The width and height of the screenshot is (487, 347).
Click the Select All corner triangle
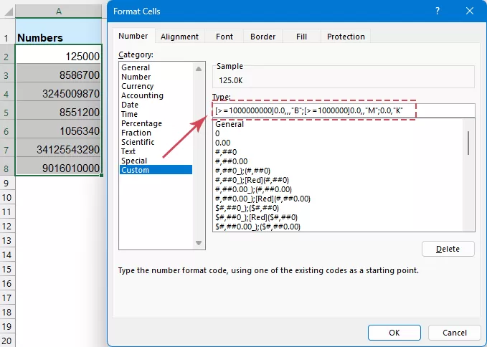[8, 11]
